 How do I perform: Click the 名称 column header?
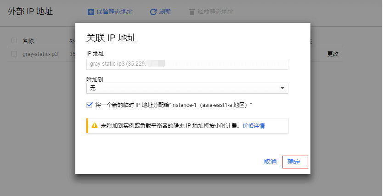pos(28,41)
